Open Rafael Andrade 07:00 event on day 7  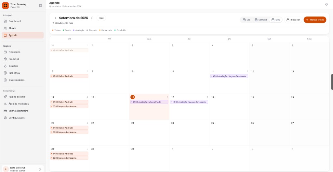69,76
